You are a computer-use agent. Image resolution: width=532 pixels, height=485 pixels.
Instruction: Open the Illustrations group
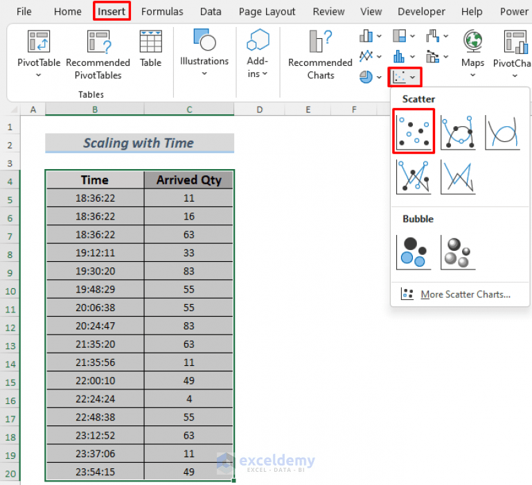pos(204,53)
